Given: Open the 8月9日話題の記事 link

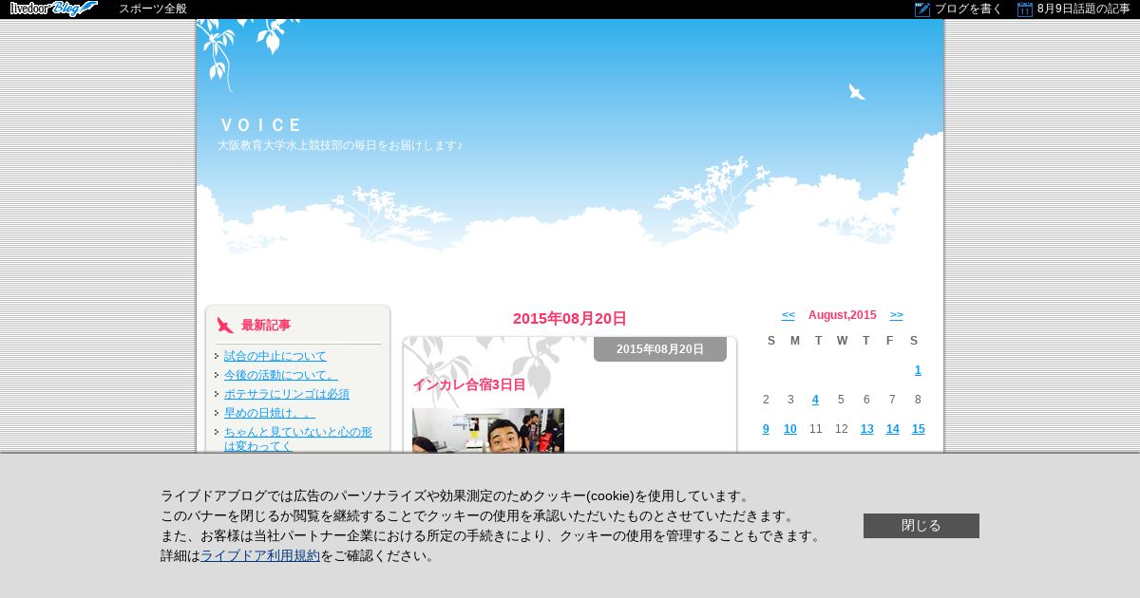Looking at the screenshot, I should pos(1083,9).
